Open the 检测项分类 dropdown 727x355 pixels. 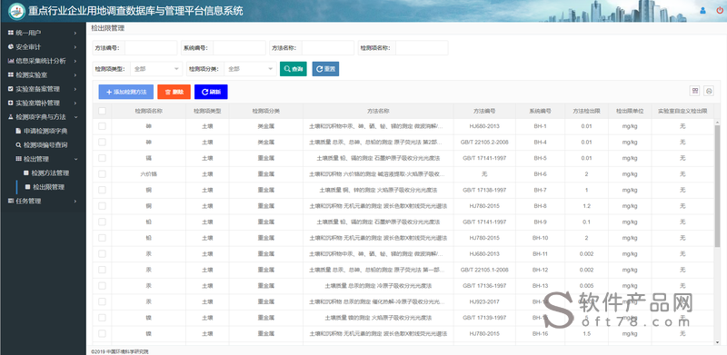(251, 69)
